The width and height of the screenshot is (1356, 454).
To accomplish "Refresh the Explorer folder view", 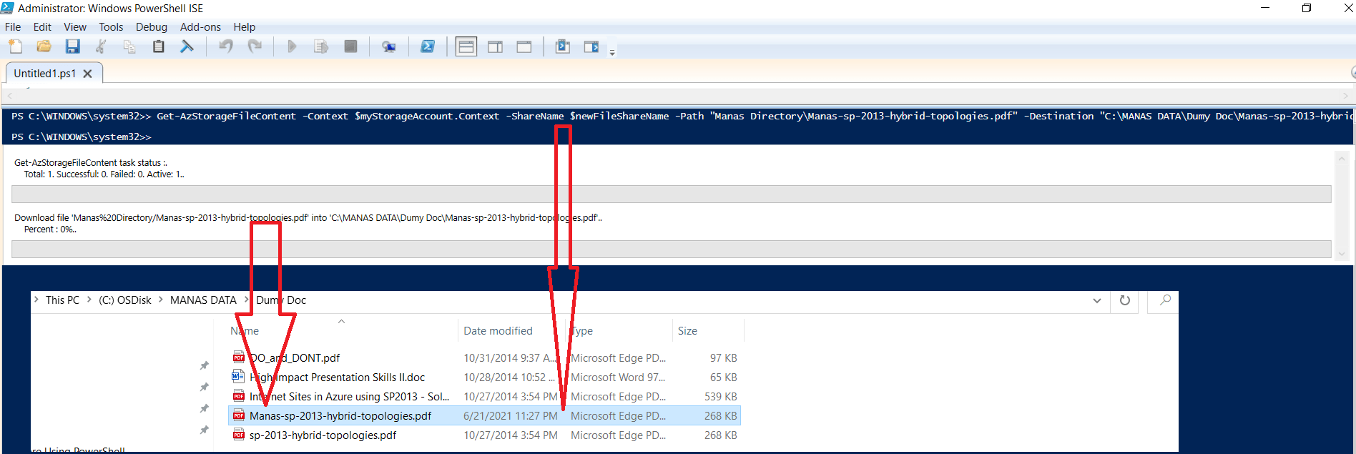I will [1125, 300].
